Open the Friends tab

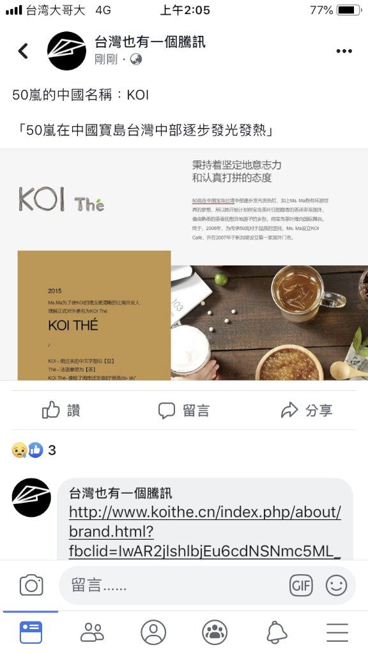[x=92, y=632]
